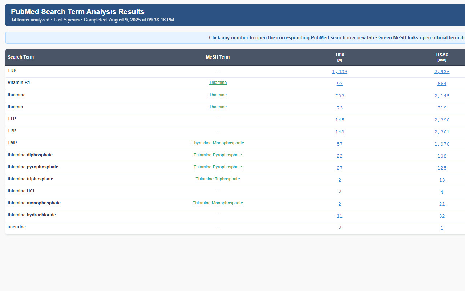Select the TDP search term cell
465x291 pixels.
[12, 71]
